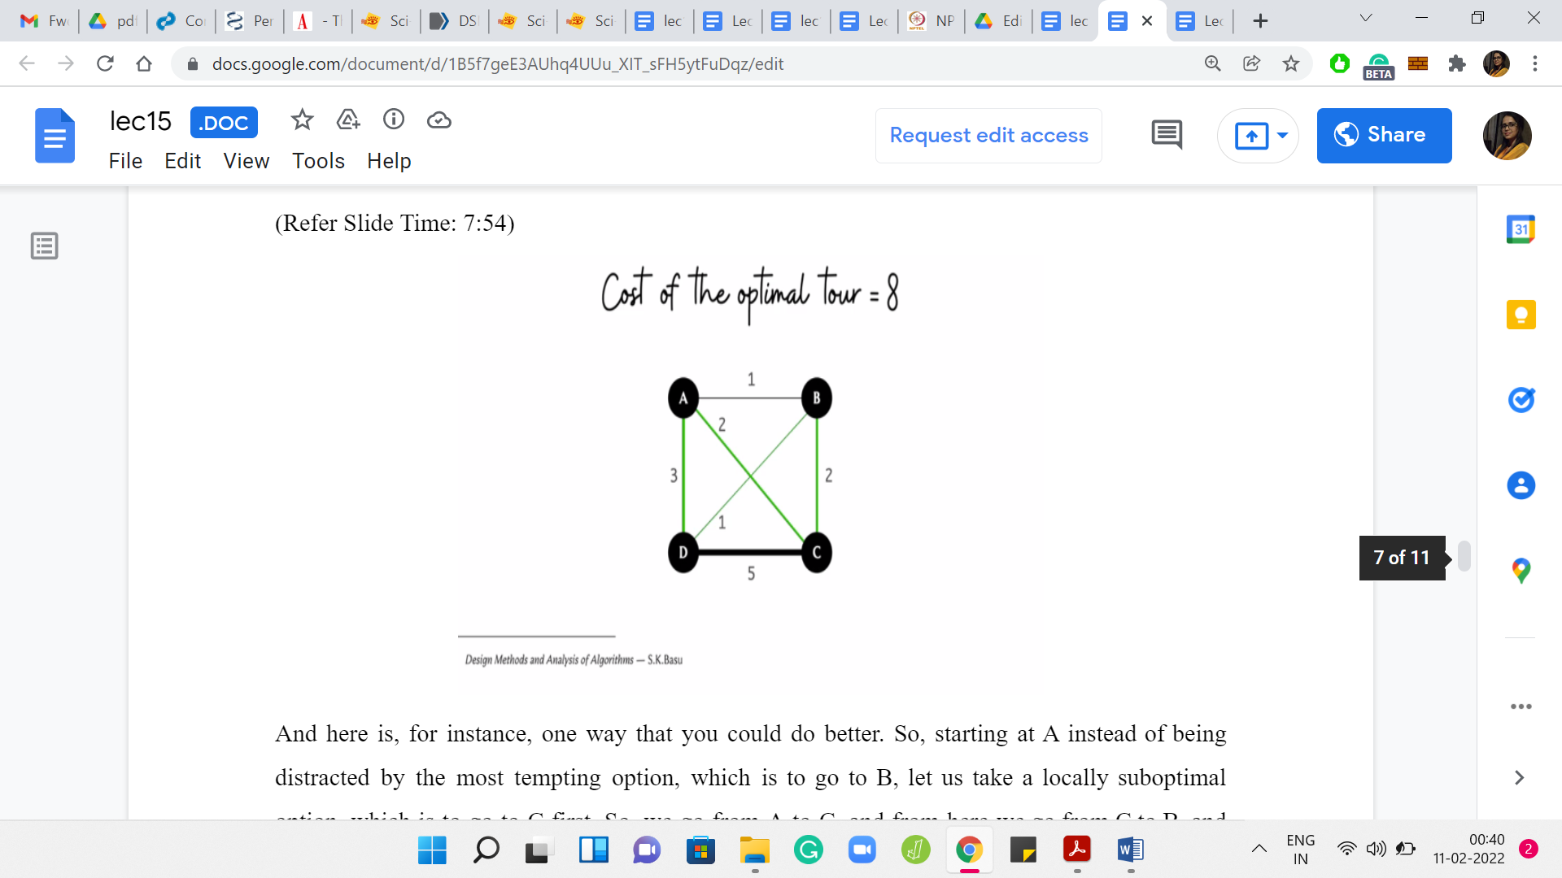Bookmark this page star icon
1562x878 pixels.
click(x=1291, y=63)
